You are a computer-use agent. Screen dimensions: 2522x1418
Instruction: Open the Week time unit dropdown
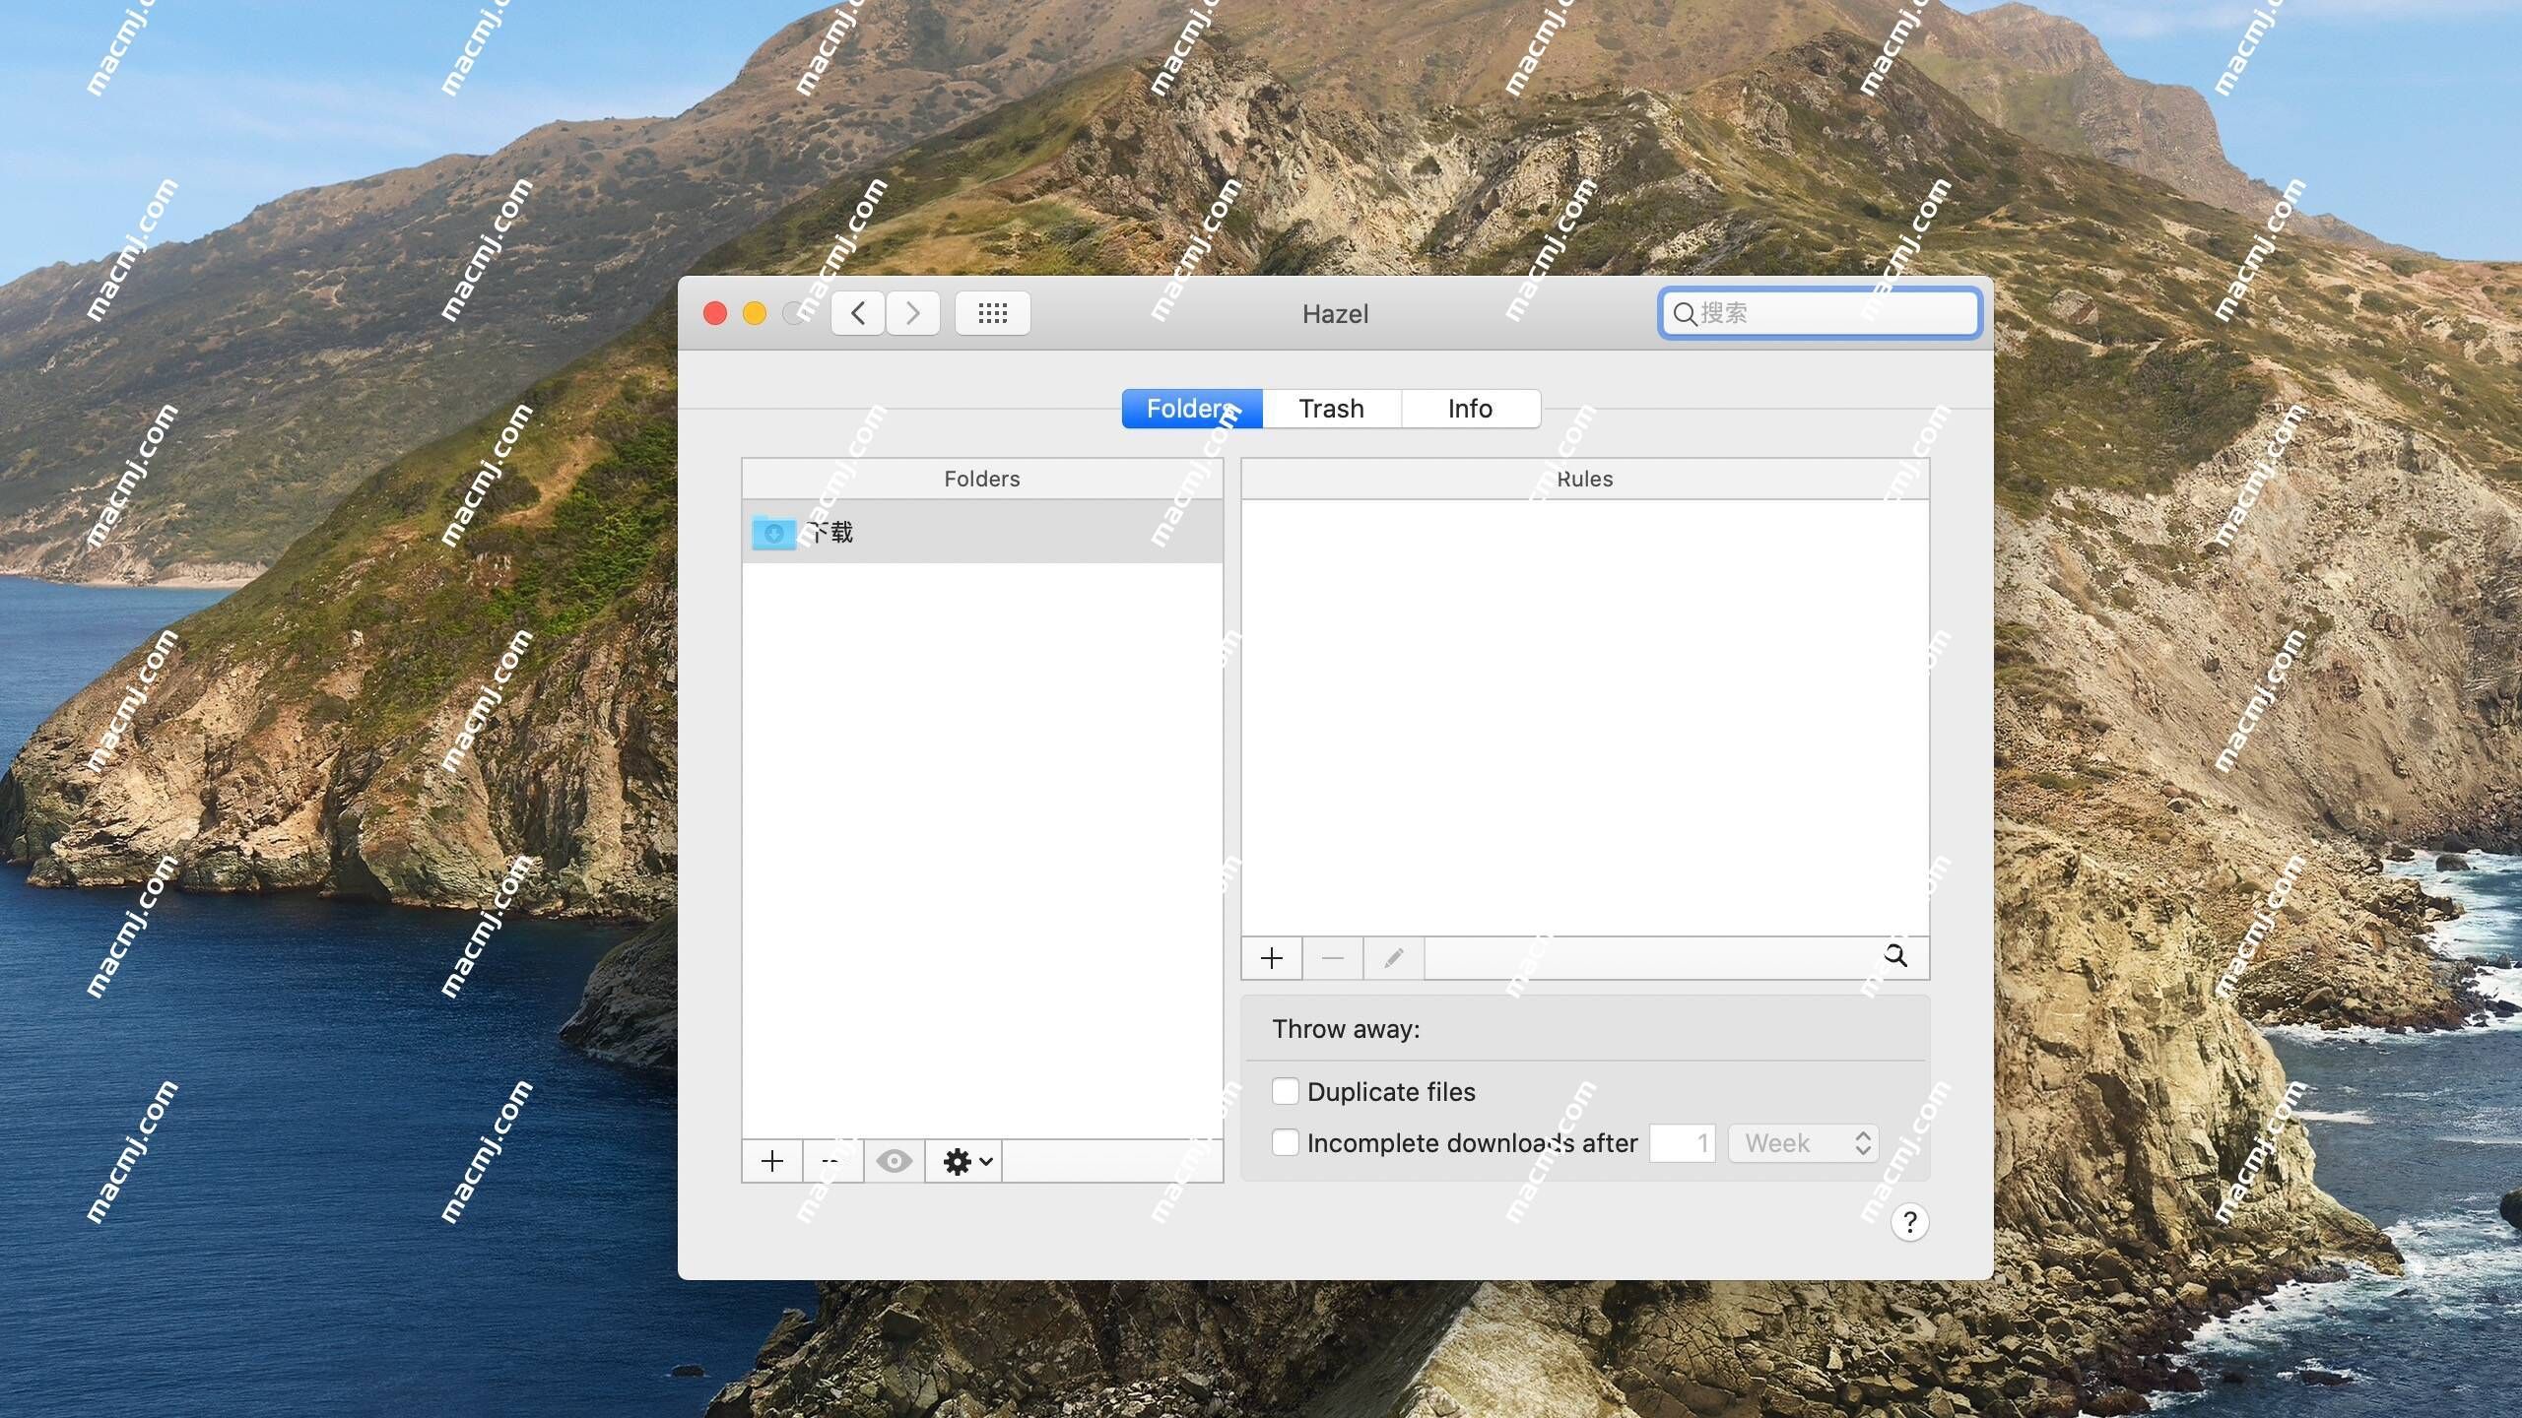1804,1143
